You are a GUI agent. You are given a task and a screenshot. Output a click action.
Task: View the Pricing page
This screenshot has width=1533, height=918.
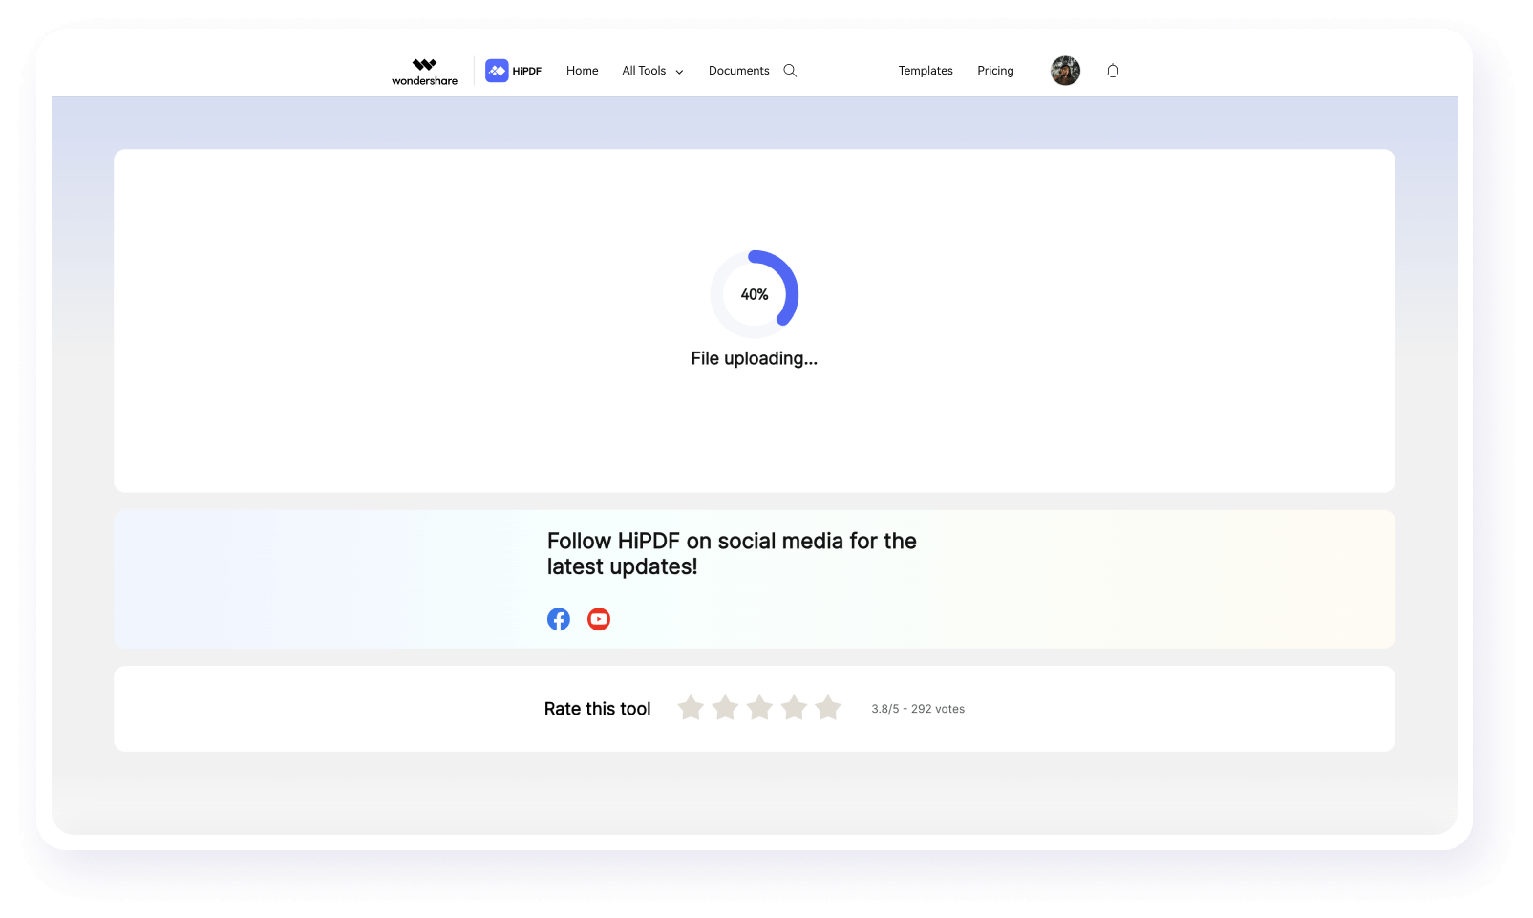995,70
